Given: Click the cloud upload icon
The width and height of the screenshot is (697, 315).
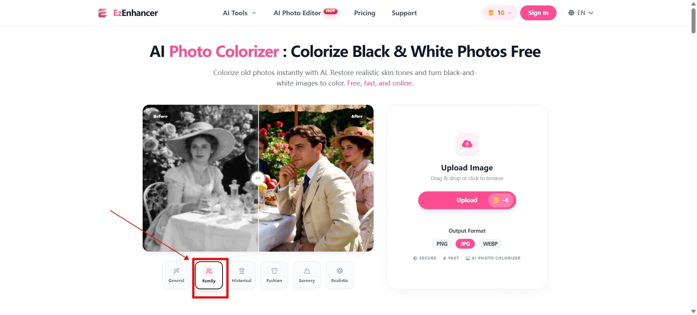Looking at the screenshot, I should coord(467,144).
